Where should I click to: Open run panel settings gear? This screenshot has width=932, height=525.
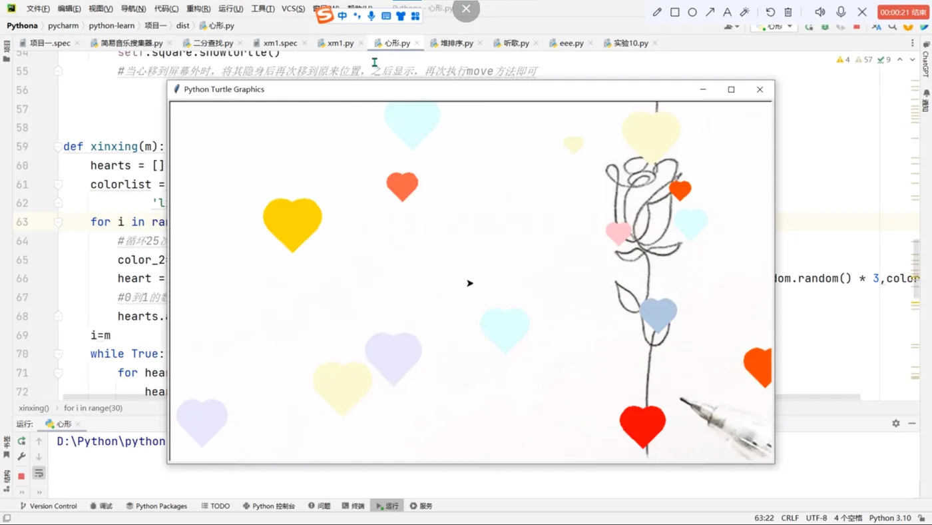click(896, 424)
